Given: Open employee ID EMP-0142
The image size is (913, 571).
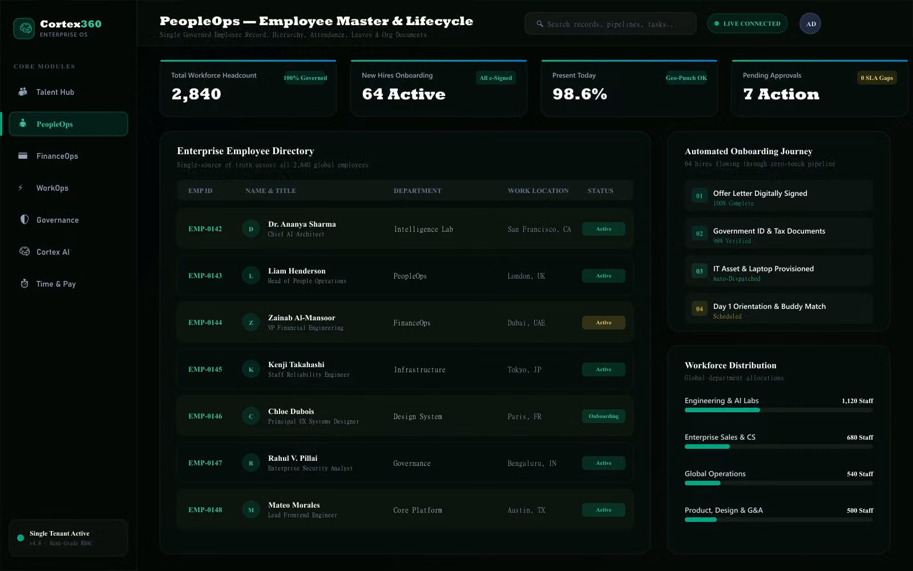Looking at the screenshot, I should pyautogui.click(x=205, y=229).
